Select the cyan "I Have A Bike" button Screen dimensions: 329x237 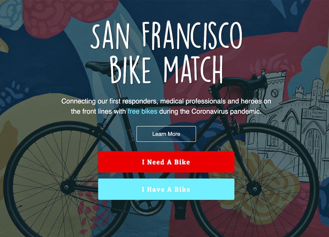(x=166, y=189)
